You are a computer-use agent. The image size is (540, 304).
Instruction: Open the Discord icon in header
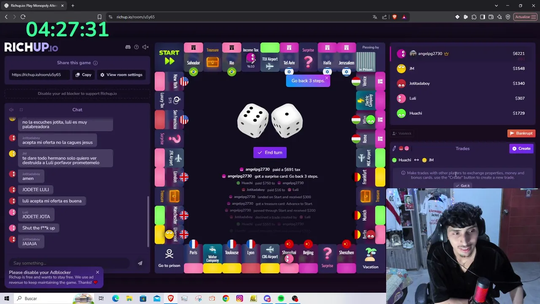pyautogui.click(x=128, y=47)
